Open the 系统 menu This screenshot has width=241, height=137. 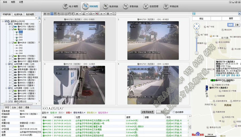(5, 2)
